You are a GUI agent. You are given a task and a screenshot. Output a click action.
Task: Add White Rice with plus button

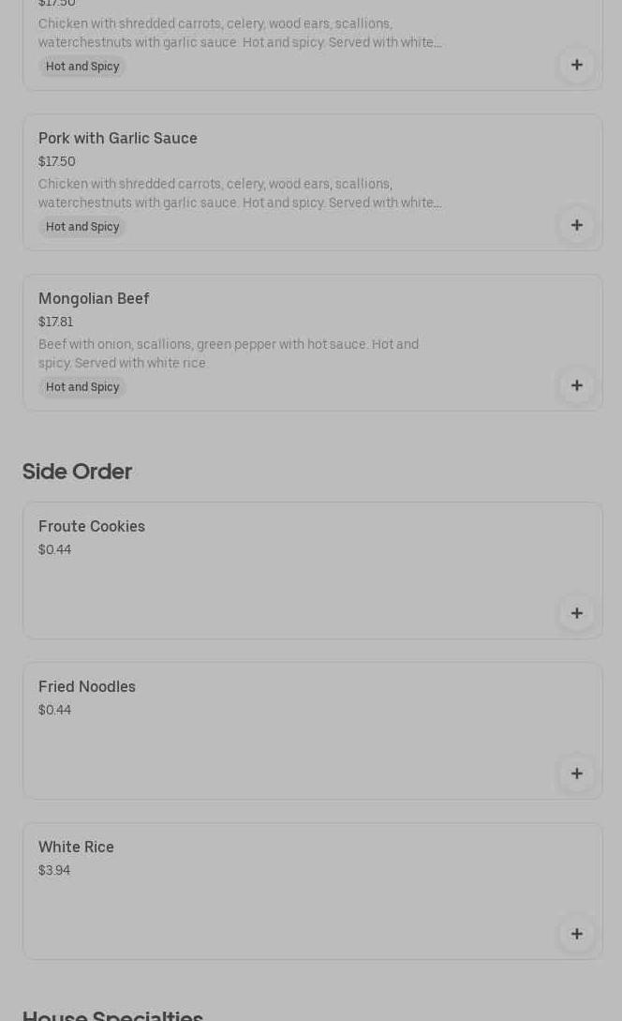(576, 934)
